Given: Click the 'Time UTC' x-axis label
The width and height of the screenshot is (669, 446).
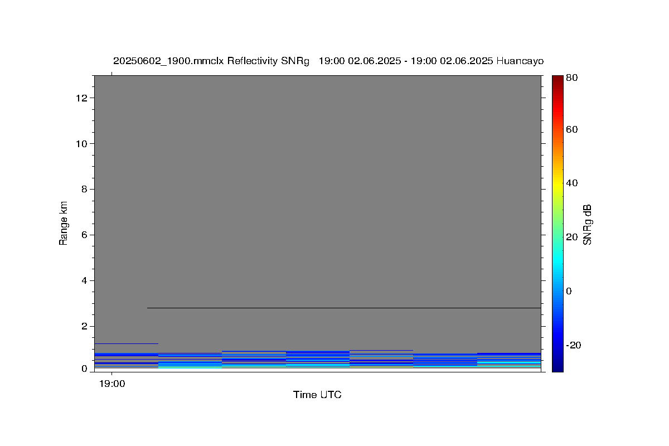Looking at the screenshot, I should pyautogui.click(x=317, y=395).
